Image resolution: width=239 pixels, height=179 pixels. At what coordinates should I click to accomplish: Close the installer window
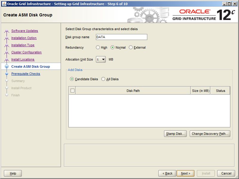click(x=235, y=4)
